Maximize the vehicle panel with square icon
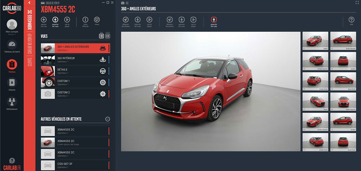The image size is (361, 171). [x=108, y=3]
